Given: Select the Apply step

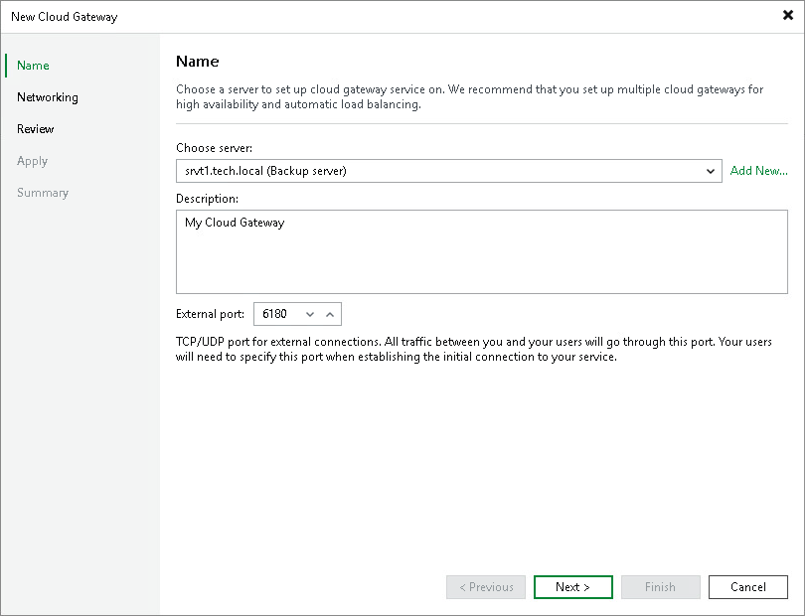Looking at the screenshot, I should (x=32, y=160).
